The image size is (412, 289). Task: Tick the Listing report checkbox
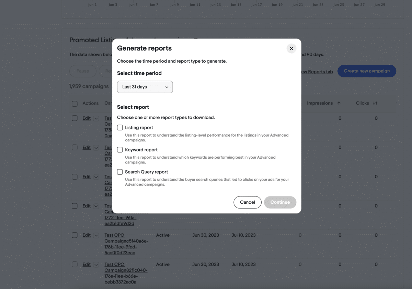tap(120, 128)
